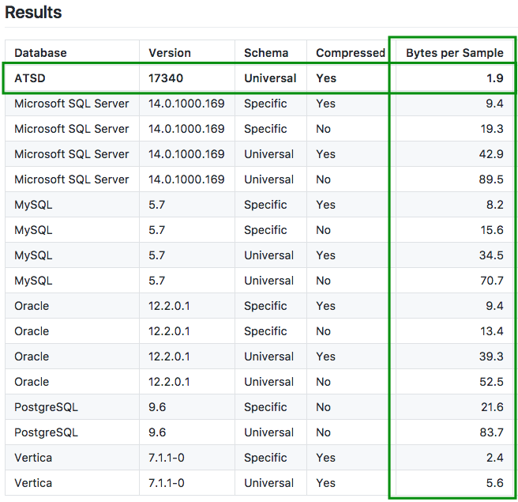Select the Database column header
The height and width of the screenshot is (502, 518).
pyautogui.click(x=40, y=53)
